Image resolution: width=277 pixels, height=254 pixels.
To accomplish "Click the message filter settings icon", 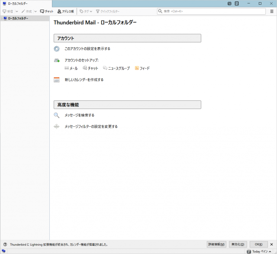I will click(x=57, y=126).
